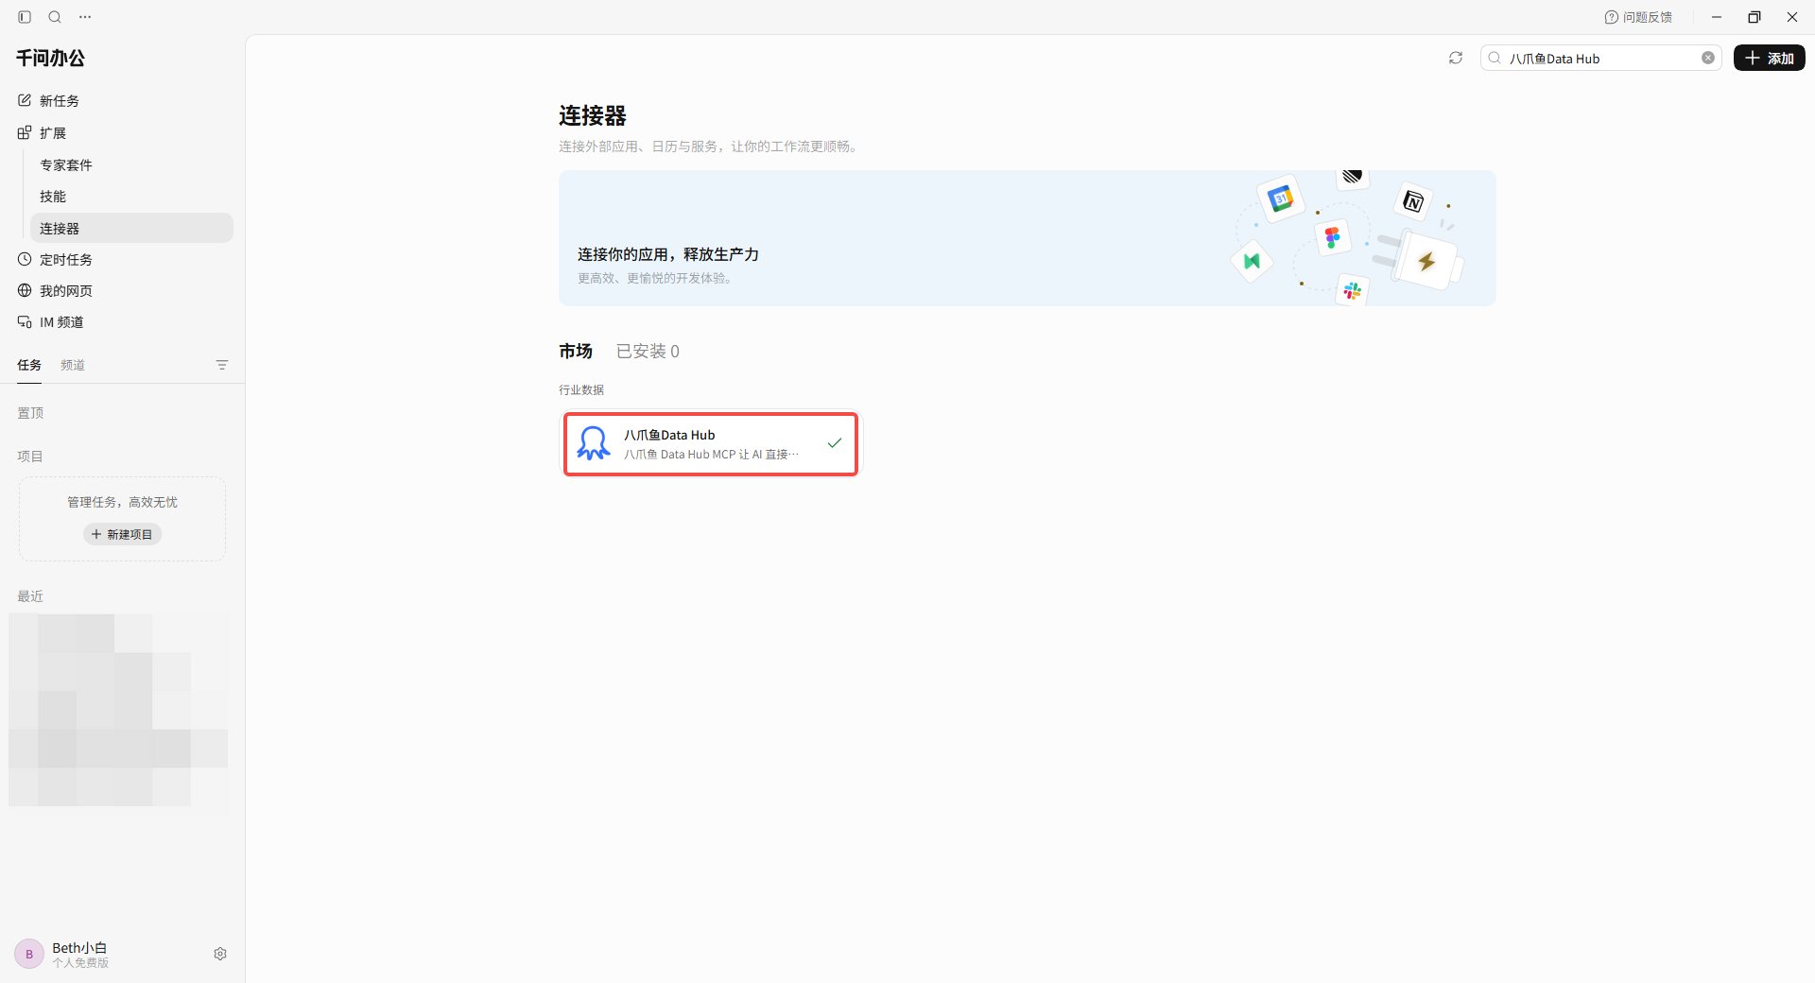Open the three-dot more menu

click(85, 17)
